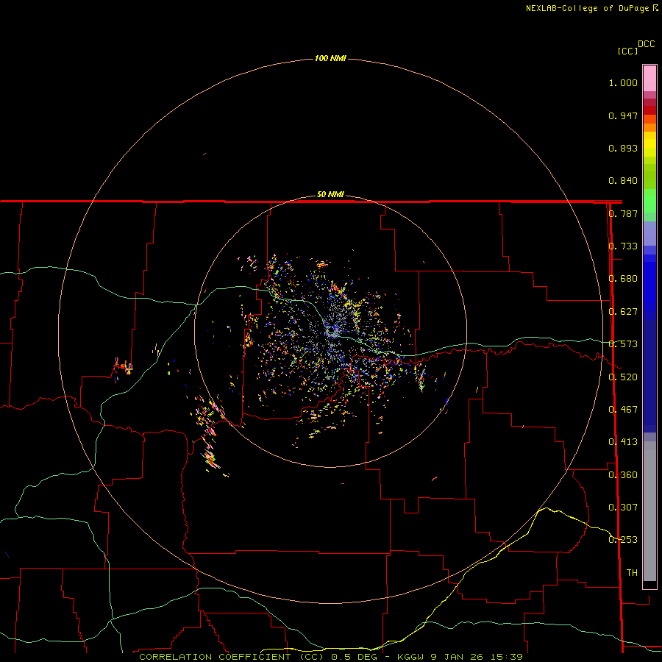This screenshot has width=662, height=662.
Task: Click the 100 NMI range ring label
Action: point(330,58)
